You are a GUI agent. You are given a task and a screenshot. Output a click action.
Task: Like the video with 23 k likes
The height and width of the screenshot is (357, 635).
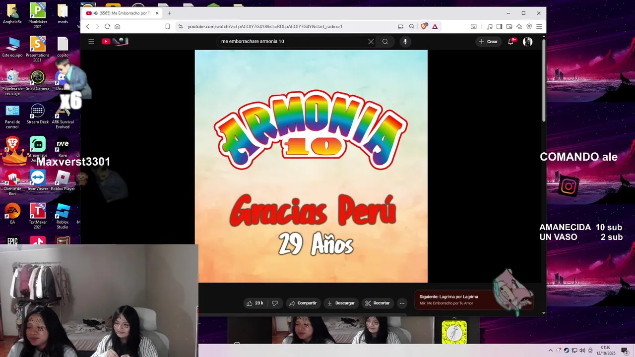click(x=255, y=303)
